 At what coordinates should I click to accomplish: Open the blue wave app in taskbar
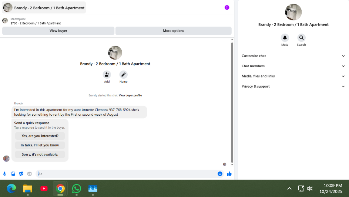(93, 188)
